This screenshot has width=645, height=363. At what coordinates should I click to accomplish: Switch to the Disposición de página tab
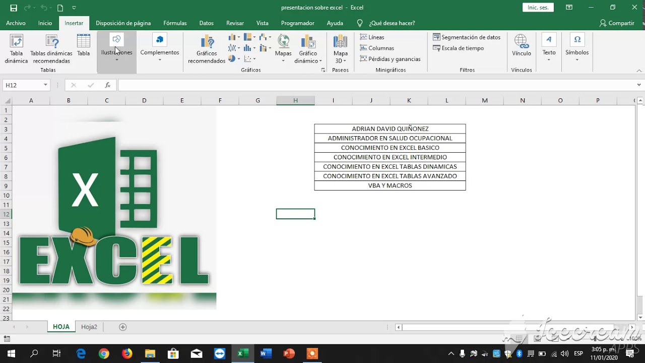coord(123,23)
